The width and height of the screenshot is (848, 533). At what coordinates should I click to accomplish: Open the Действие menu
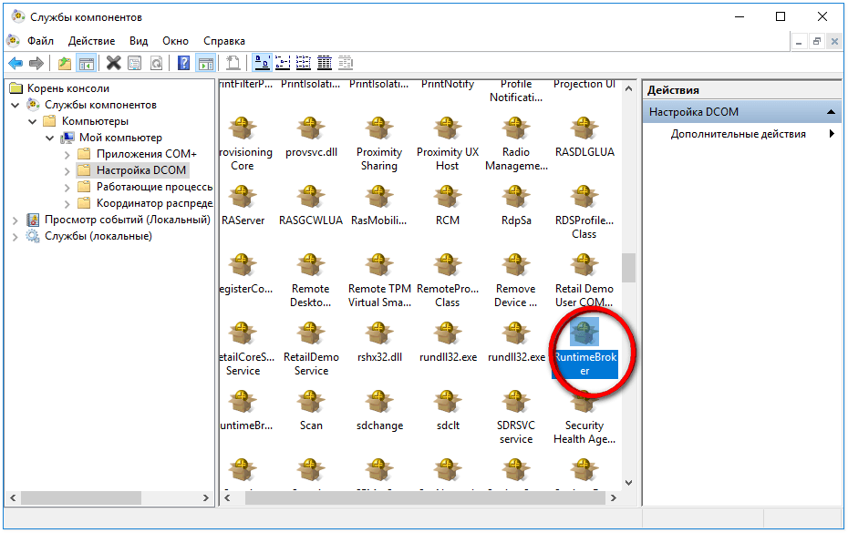click(x=91, y=41)
